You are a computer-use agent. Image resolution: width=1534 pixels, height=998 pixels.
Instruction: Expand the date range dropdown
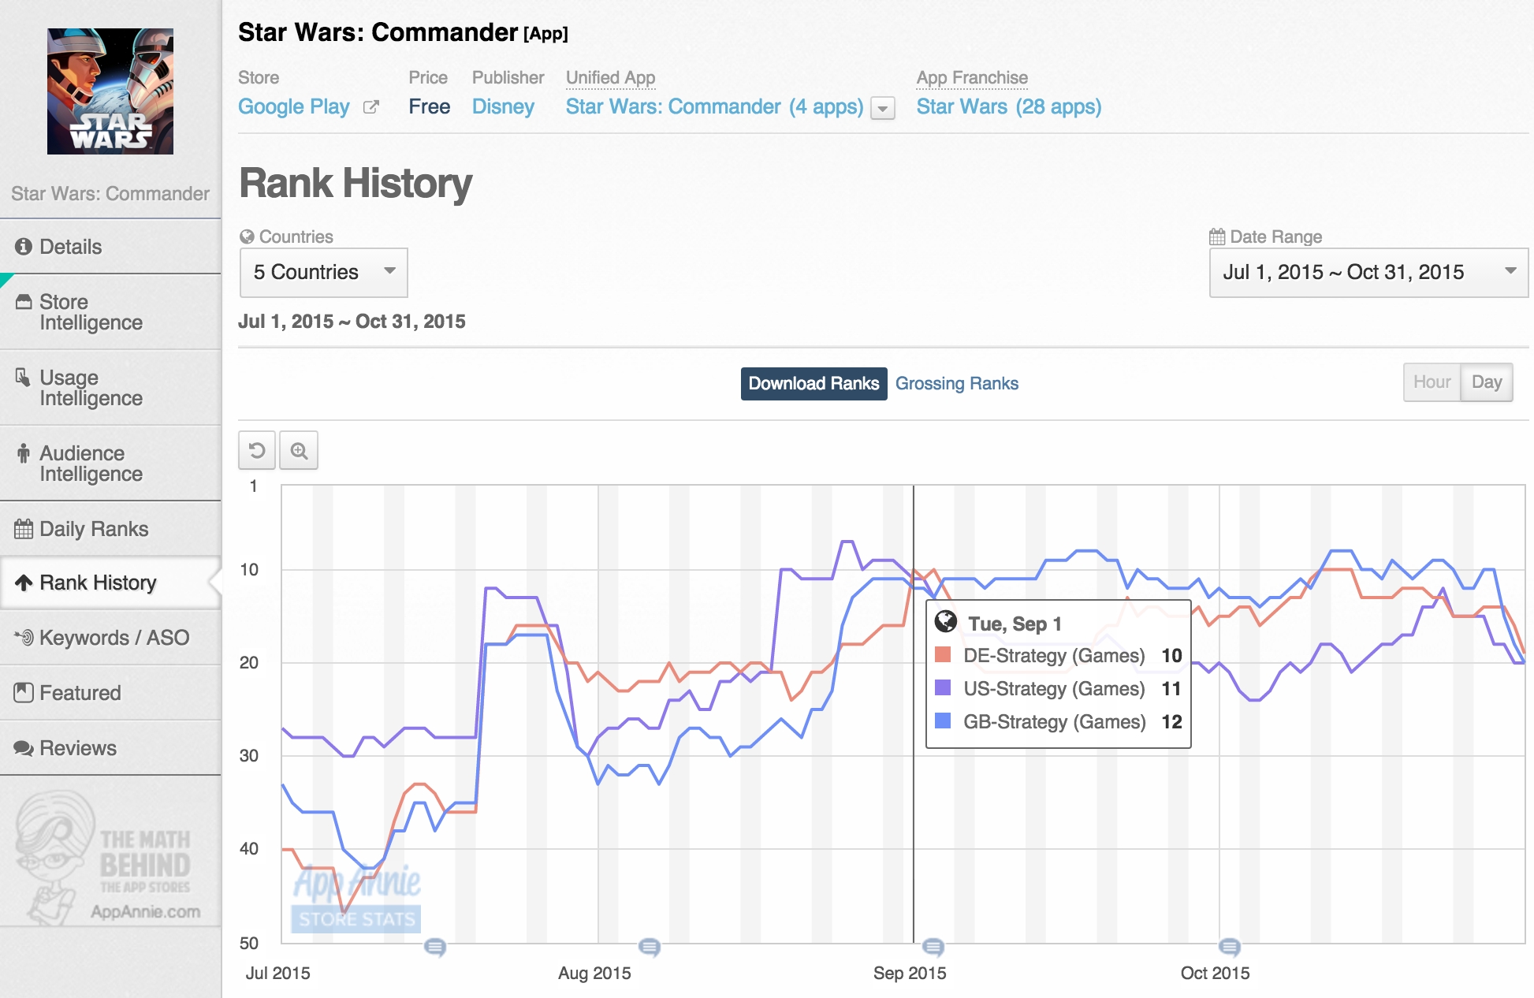1368,273
